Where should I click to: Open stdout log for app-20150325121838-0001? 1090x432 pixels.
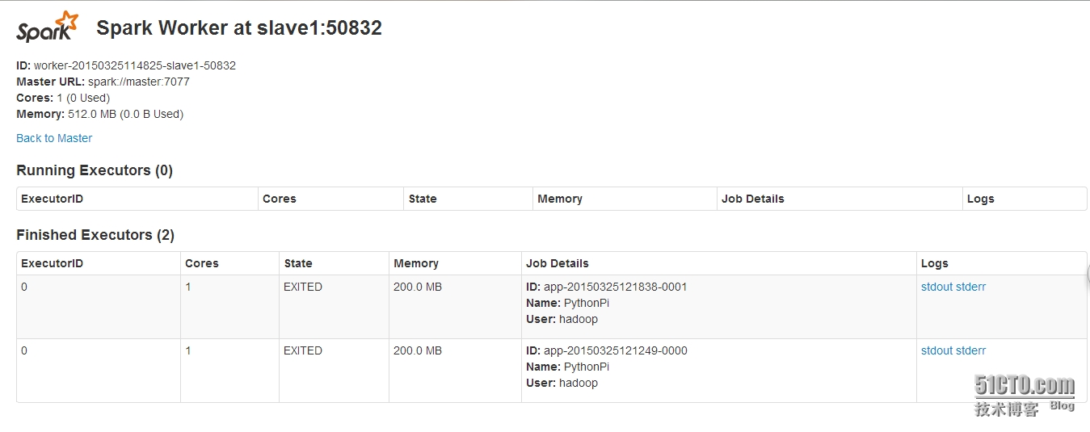click(x=936, y=287)
